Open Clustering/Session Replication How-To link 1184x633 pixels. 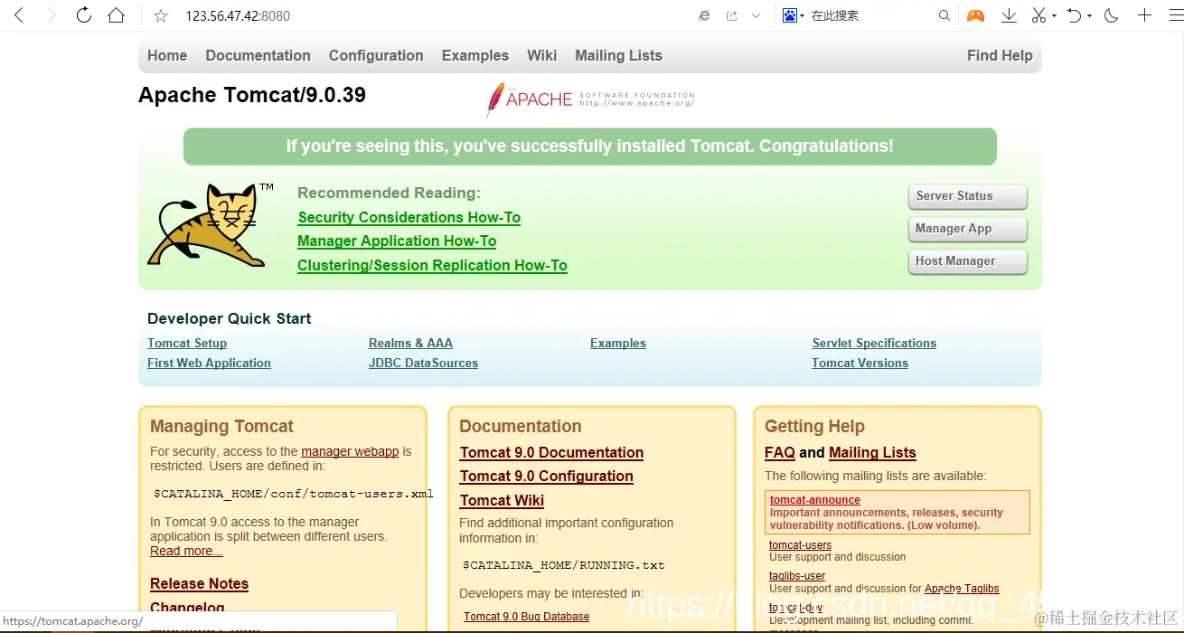432,265
